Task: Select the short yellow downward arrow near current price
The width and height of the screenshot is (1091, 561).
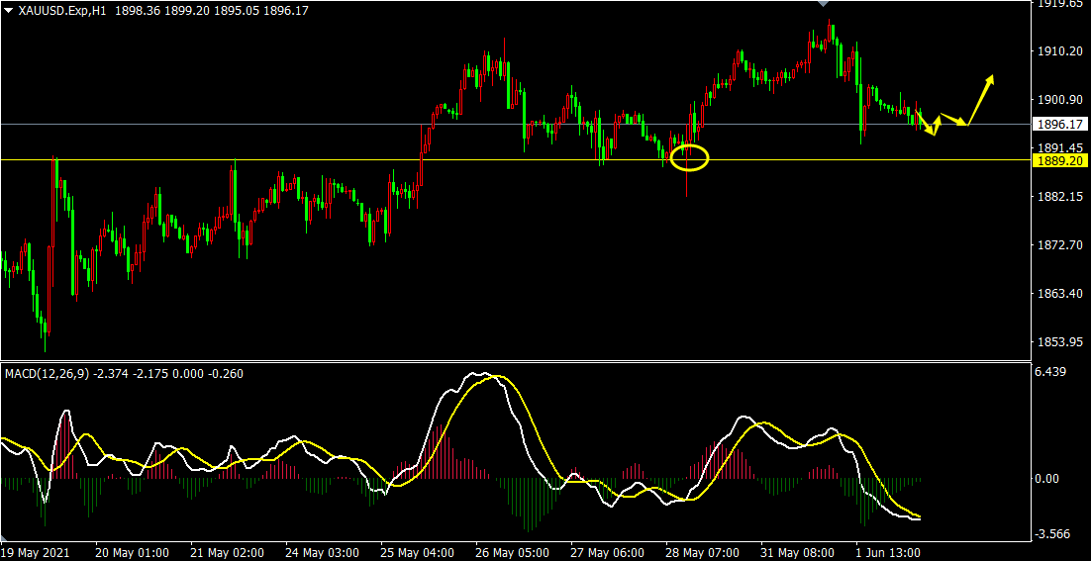Action: pos(926,124)
